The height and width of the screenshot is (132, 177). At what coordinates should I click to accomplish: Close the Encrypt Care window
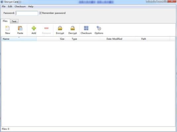point(171,1)
